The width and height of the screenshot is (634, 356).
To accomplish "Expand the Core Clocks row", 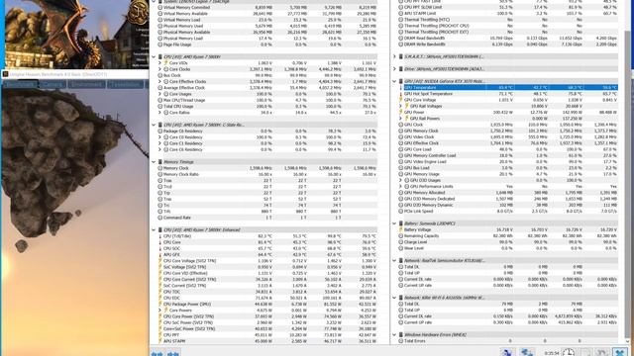I will (x=159, y=69).
